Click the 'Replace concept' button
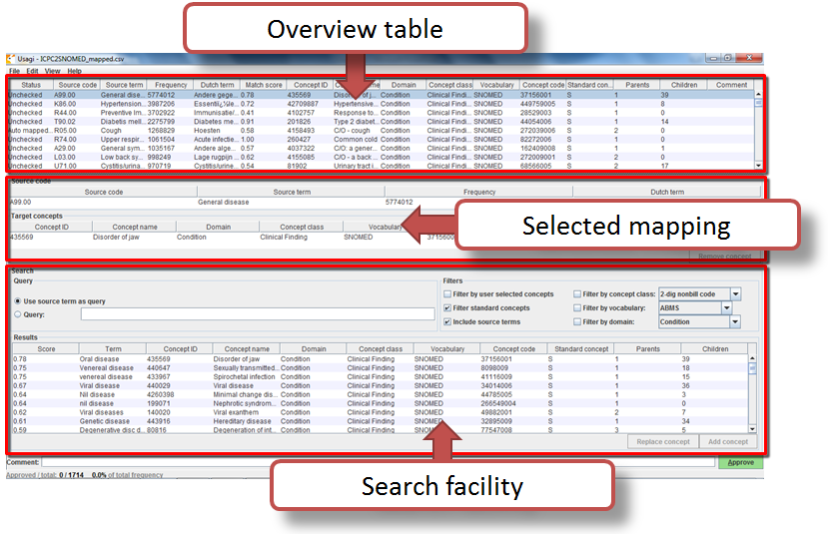828x534 pixels. 663,441
